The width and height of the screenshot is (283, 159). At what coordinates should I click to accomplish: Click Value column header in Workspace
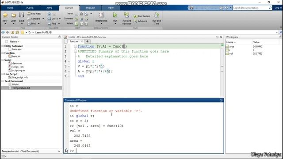click(256, 42)
